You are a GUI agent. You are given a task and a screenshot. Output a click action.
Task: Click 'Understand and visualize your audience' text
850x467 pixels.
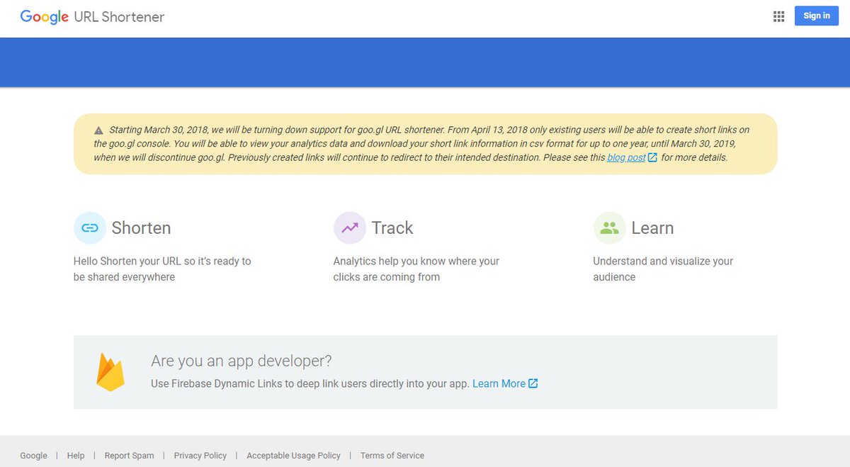click(x=663, y=269)
